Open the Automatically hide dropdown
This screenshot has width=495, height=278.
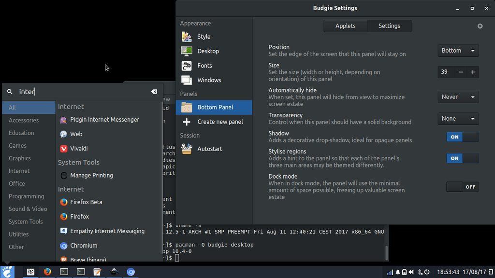click(458, 97)
